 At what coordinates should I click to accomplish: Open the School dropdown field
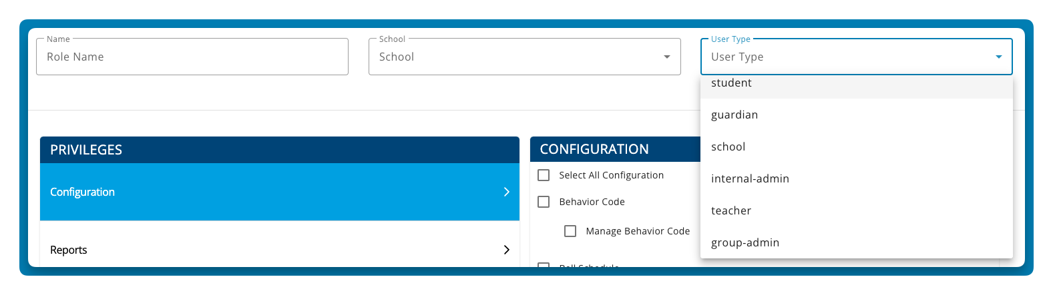(525, 57)
